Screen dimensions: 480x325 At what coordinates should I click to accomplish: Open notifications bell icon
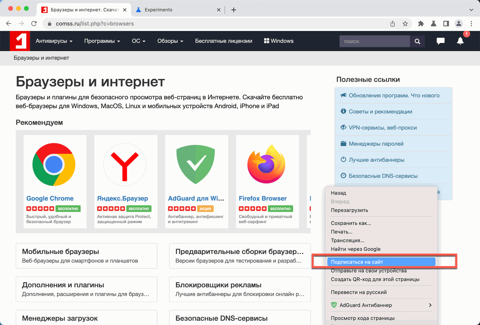coord(460,41)
